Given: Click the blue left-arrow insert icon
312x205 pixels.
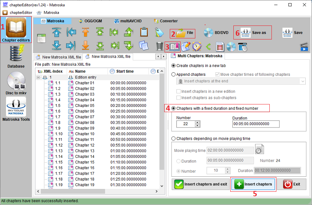Looking at the screenshot, I should (71, 32).
